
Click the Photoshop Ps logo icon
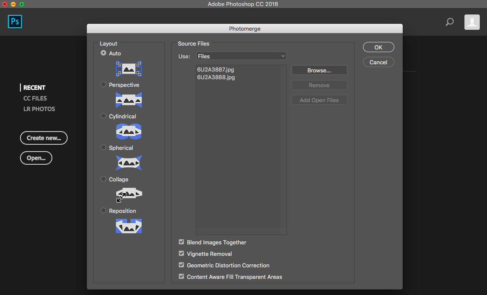point(15,21)
